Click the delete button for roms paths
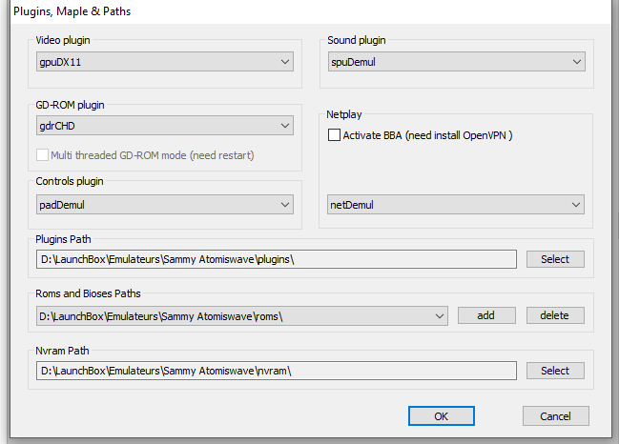619x444 pixels. pos(555,315)
